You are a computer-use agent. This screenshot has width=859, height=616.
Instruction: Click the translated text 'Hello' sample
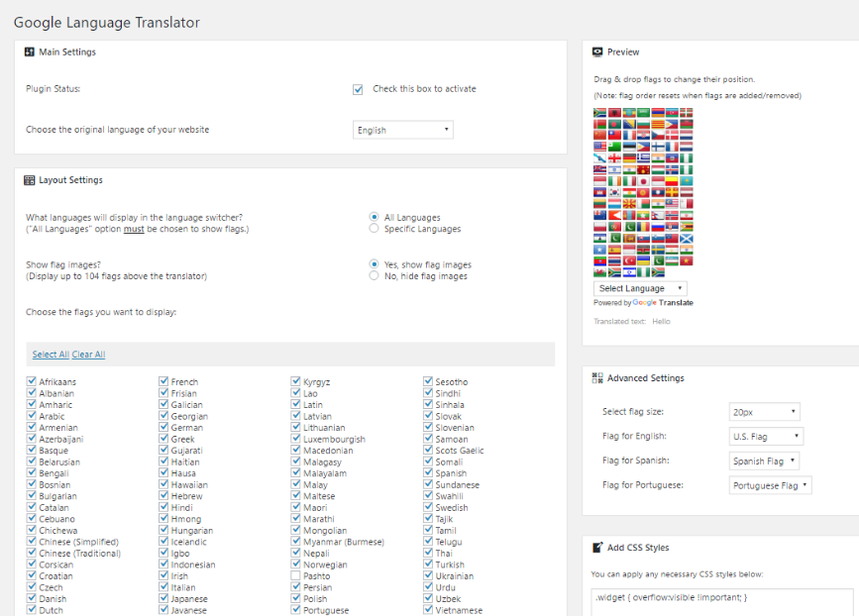click(661, 322)
